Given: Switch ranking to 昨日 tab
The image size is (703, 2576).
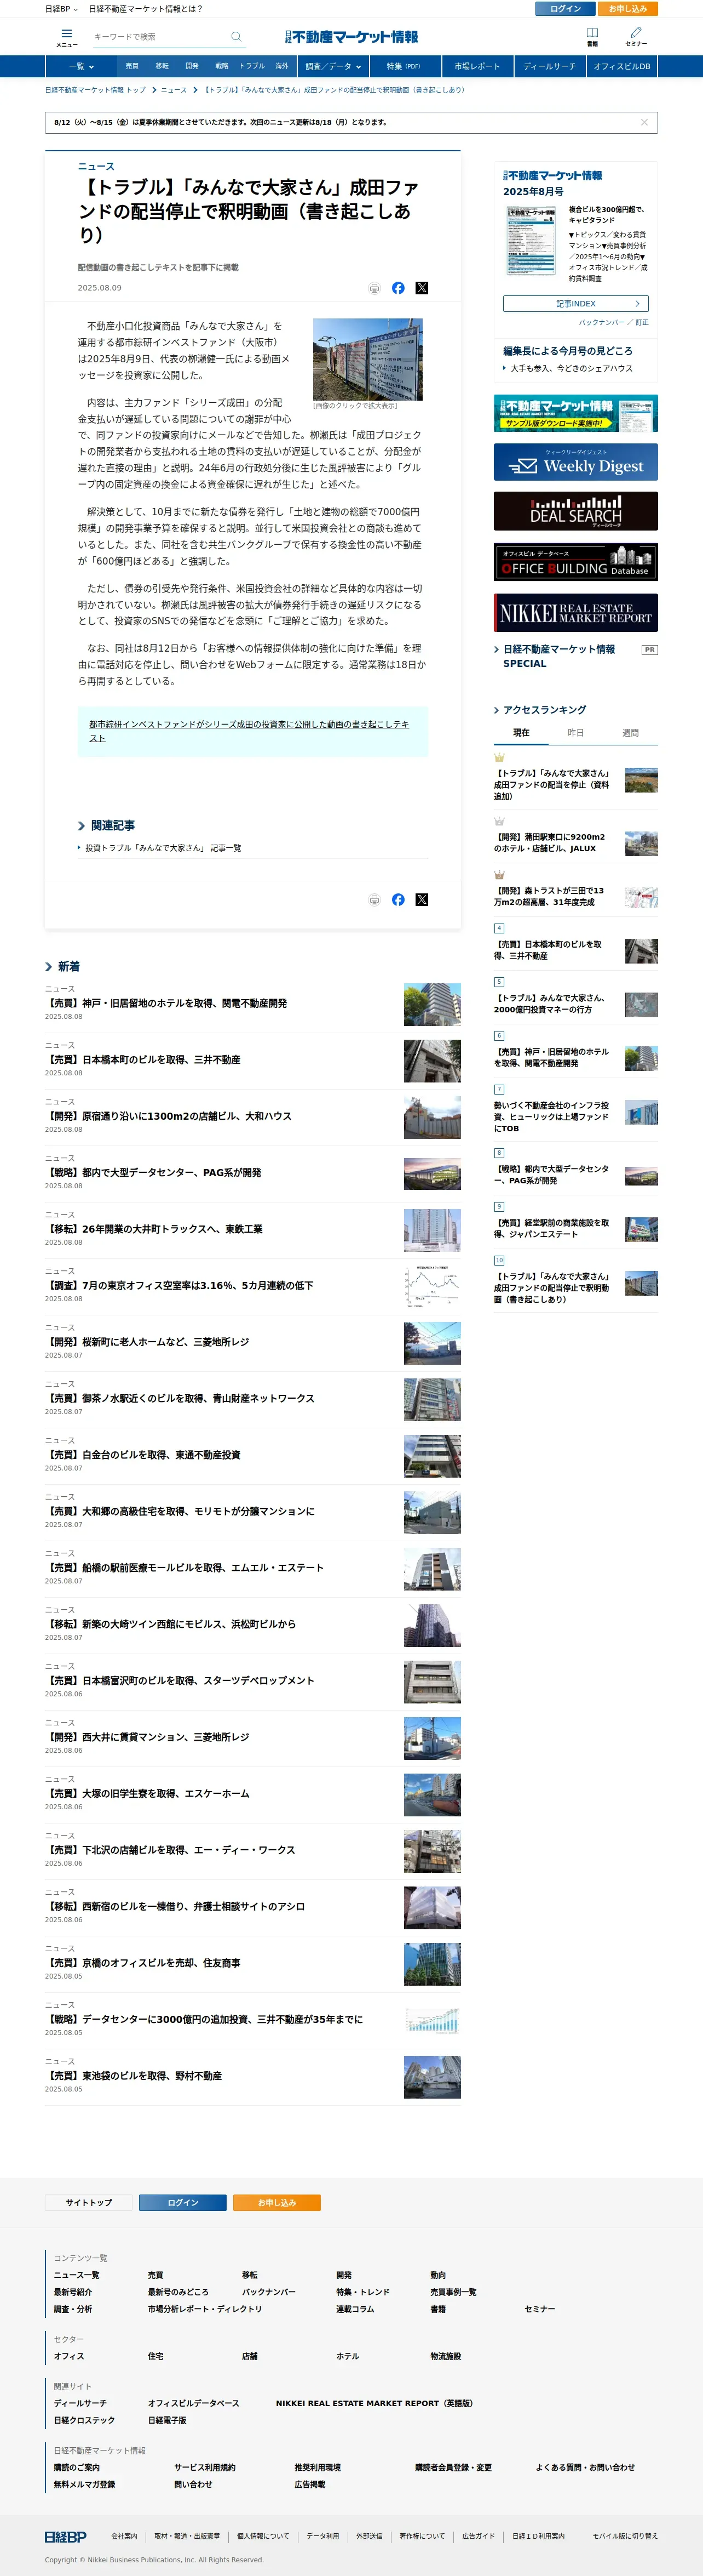Looking at the screenshot, I should point(576,733).
